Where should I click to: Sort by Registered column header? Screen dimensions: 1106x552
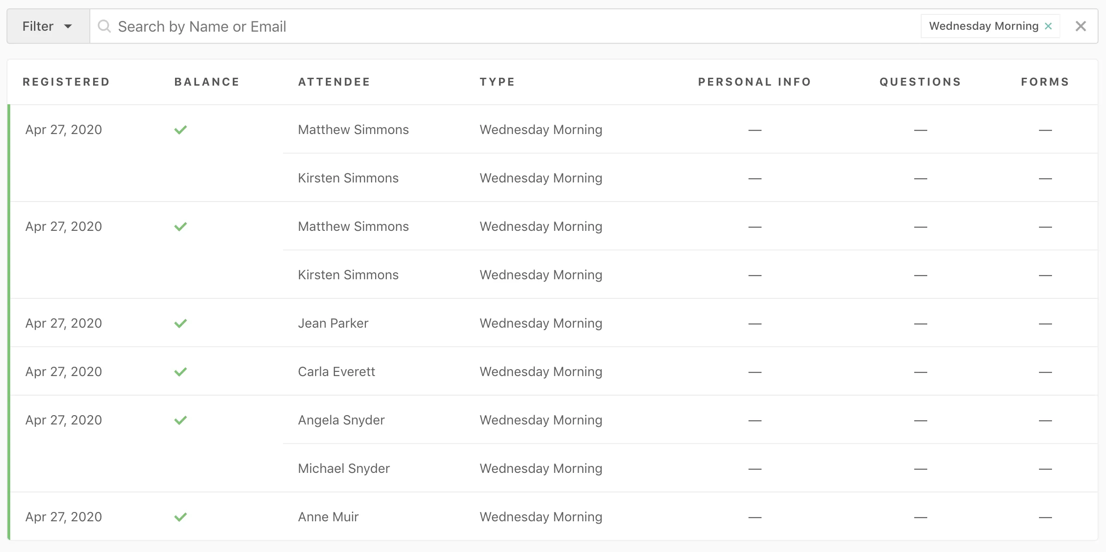pos(66,82)
